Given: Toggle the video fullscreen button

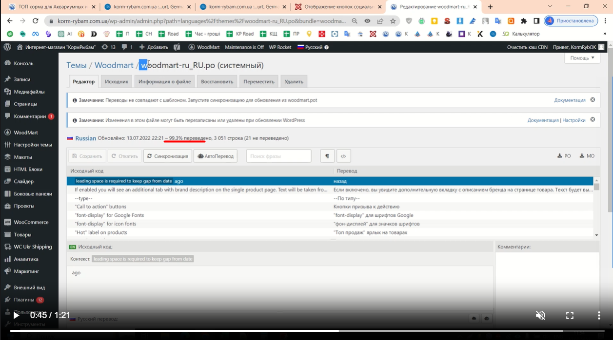Looking at the screenshot, I should pyautogui.click(x=570, y=315).
